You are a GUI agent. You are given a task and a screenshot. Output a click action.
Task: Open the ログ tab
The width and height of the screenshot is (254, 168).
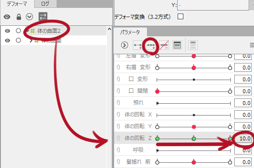coord(45,3)
